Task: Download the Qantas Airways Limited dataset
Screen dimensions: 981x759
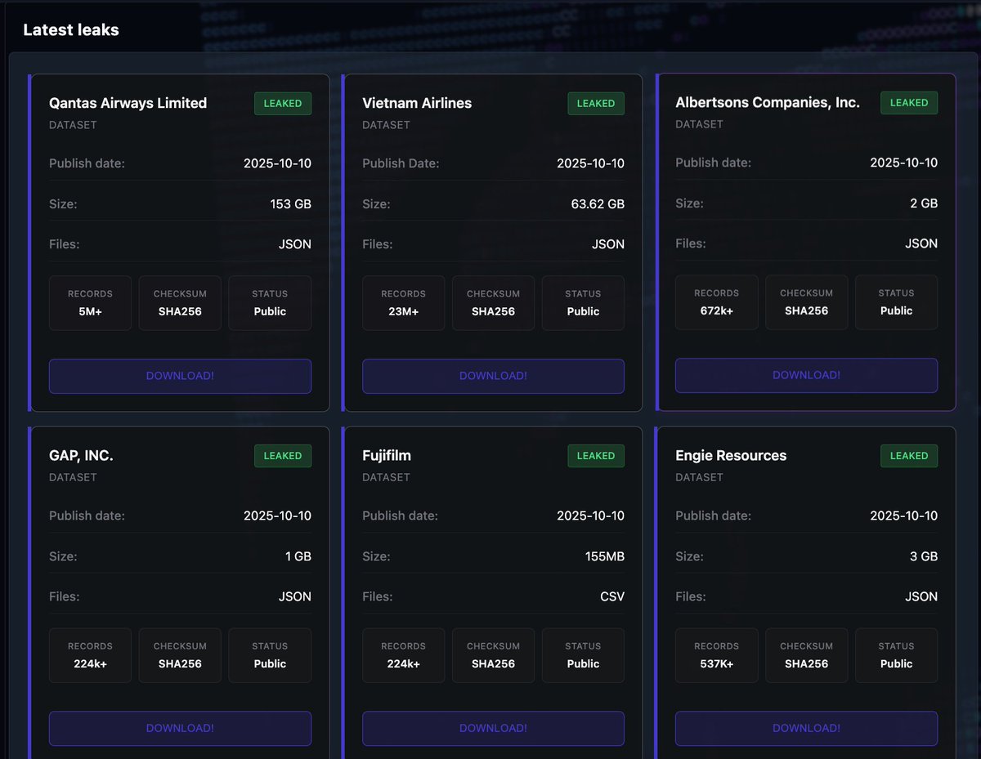Action: pyautogui.click(x=180, y=376)
